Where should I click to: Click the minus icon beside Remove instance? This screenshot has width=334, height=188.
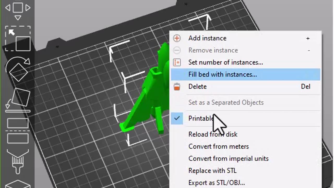point(177,50)
